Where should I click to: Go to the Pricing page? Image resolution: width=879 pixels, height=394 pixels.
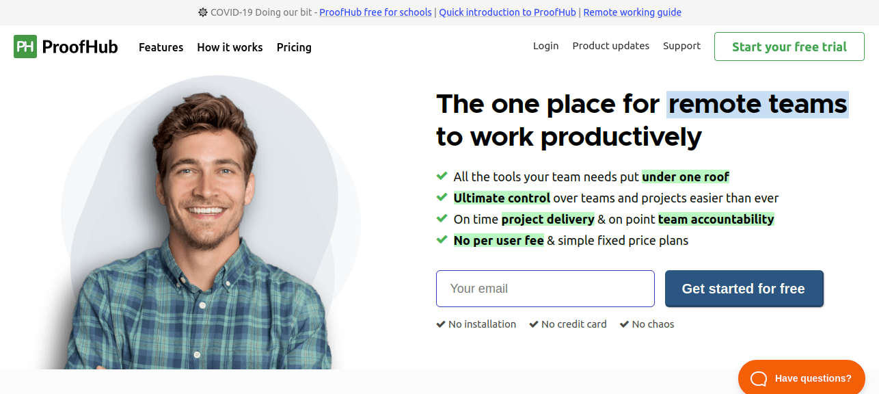click(x=294, y=47)
